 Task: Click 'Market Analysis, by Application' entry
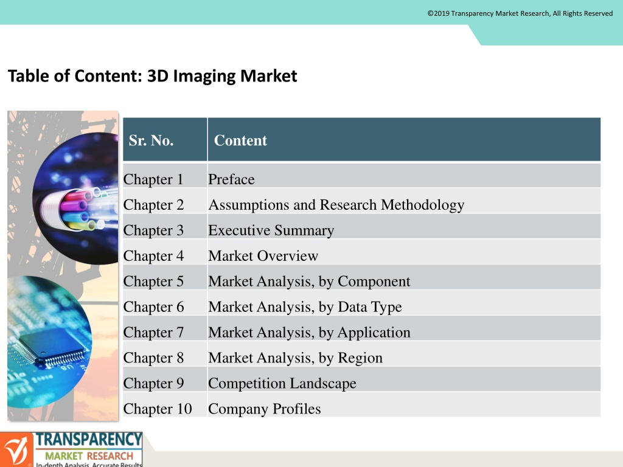coord(404,328)
